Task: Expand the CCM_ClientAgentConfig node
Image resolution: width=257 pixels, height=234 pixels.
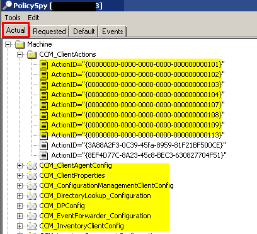Action: coord(20,165)
